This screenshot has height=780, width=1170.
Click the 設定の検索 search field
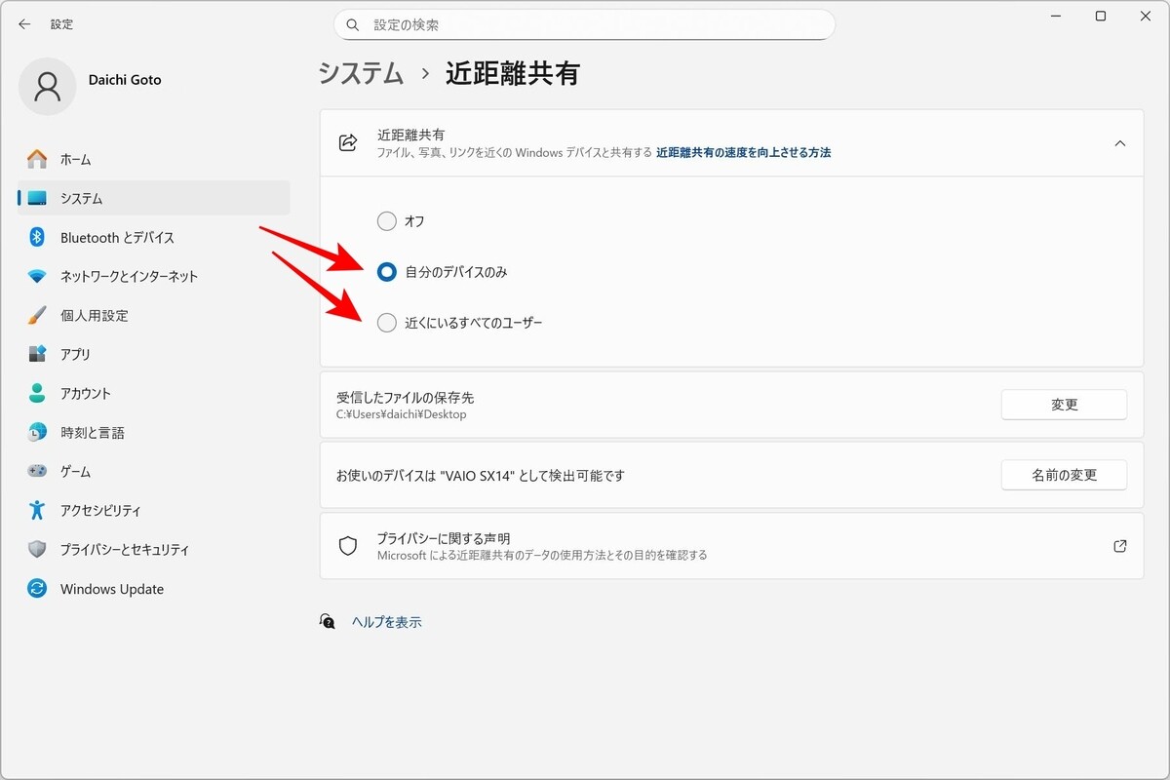point(585,24)
